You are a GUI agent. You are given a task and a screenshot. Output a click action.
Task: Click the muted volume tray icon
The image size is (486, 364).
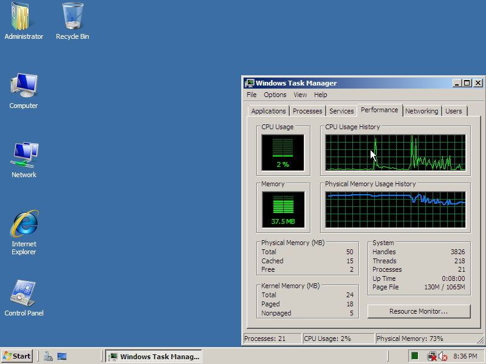[x=443, y=357]
